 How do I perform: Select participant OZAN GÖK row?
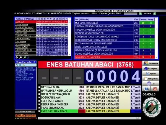pyautogui.click(x=41, y=22)
